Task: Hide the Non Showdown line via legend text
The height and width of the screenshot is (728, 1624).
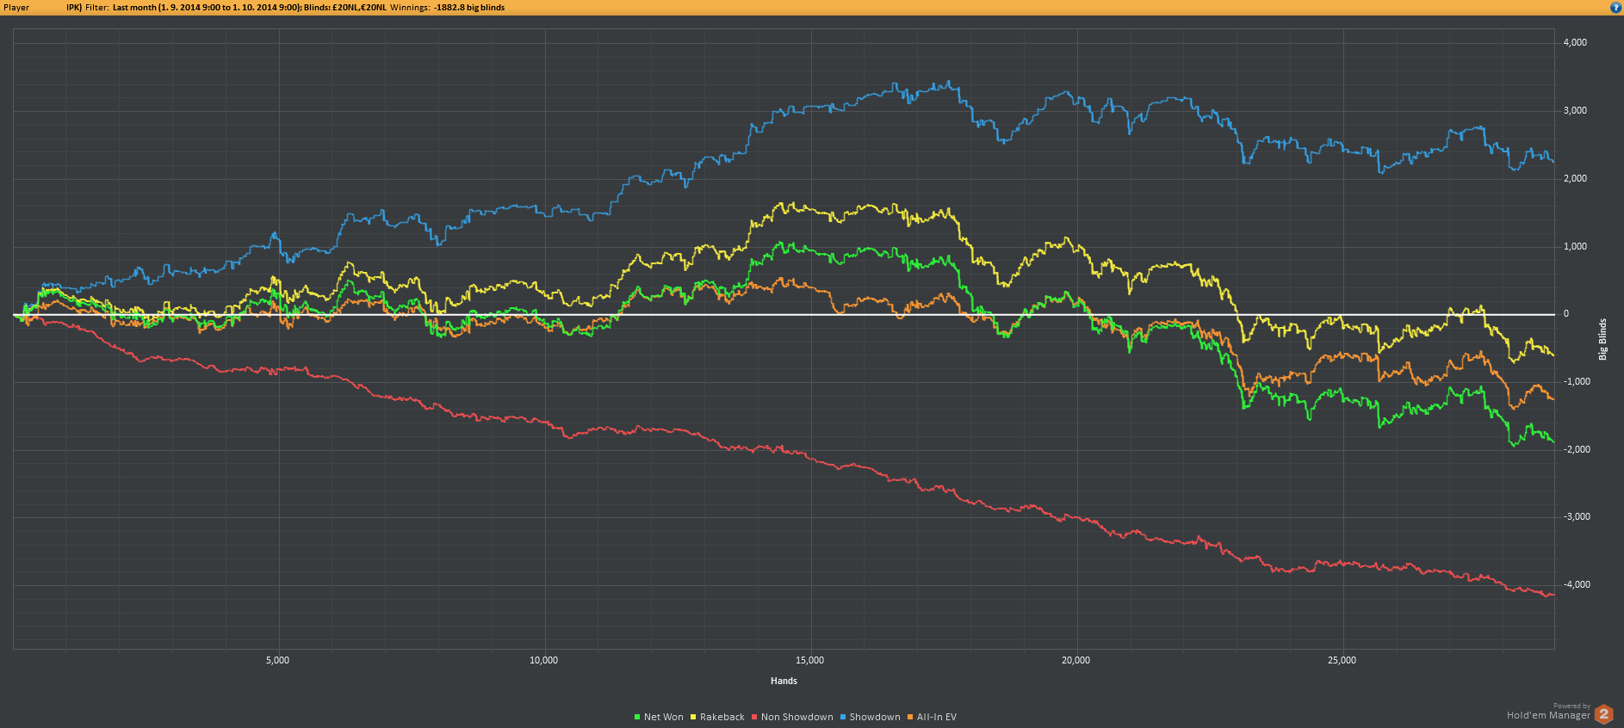Action: [797, 717]
